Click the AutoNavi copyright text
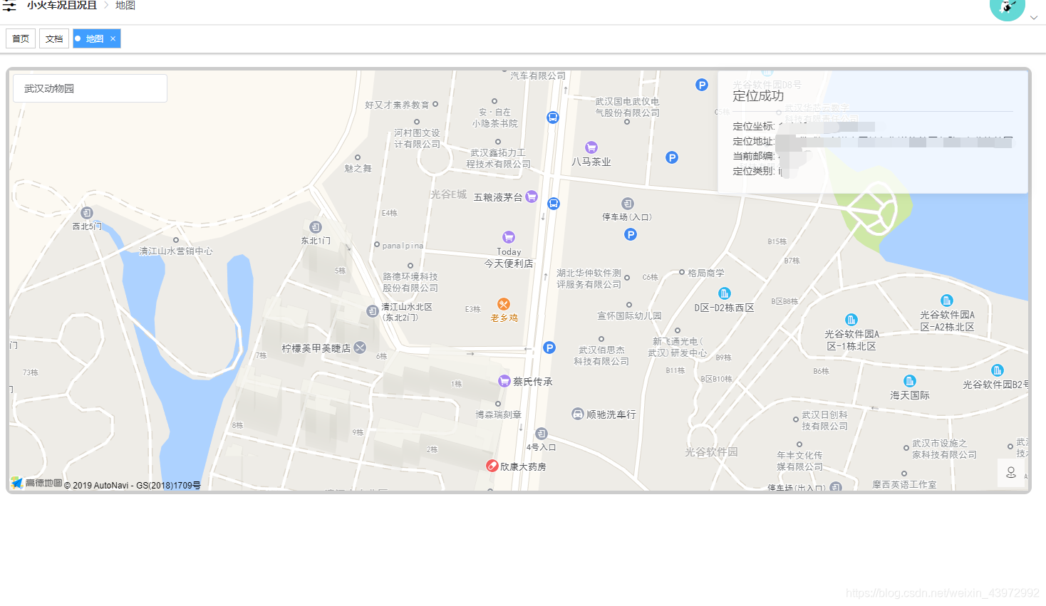This screenshot has width=1046, height=606. [133, 486]
